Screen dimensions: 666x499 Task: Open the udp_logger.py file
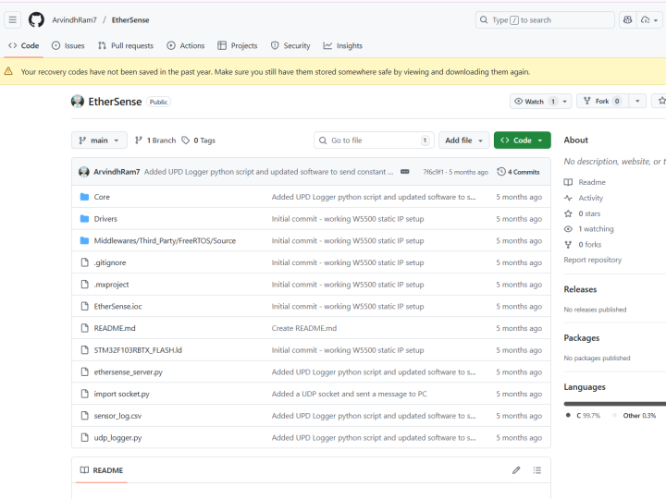coord(116,438)
